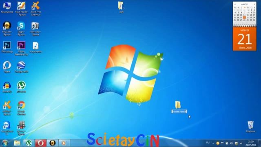This screenshot has width=261, height=147.
Task: Select the роб folder at top center
Action: tap(121, 7)
